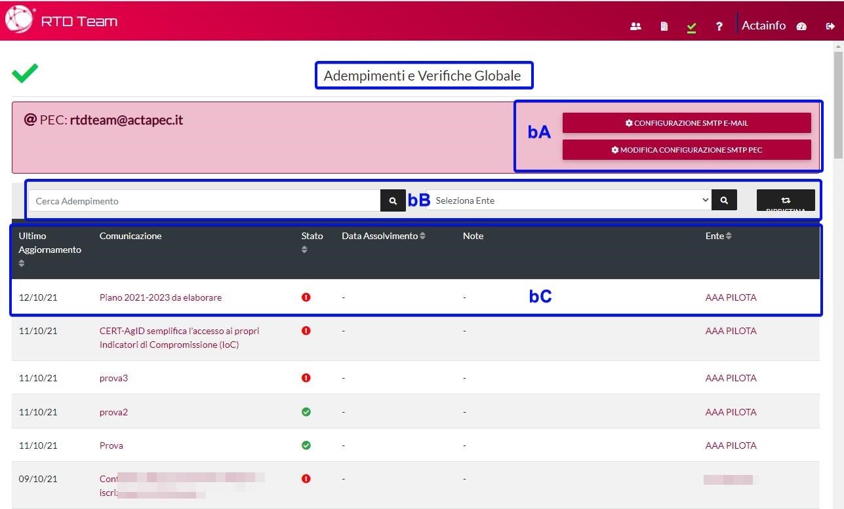Click search icon next to Cerca Adempimento
This screenshot has width=844, height=509.
click(x=393, y=201)
